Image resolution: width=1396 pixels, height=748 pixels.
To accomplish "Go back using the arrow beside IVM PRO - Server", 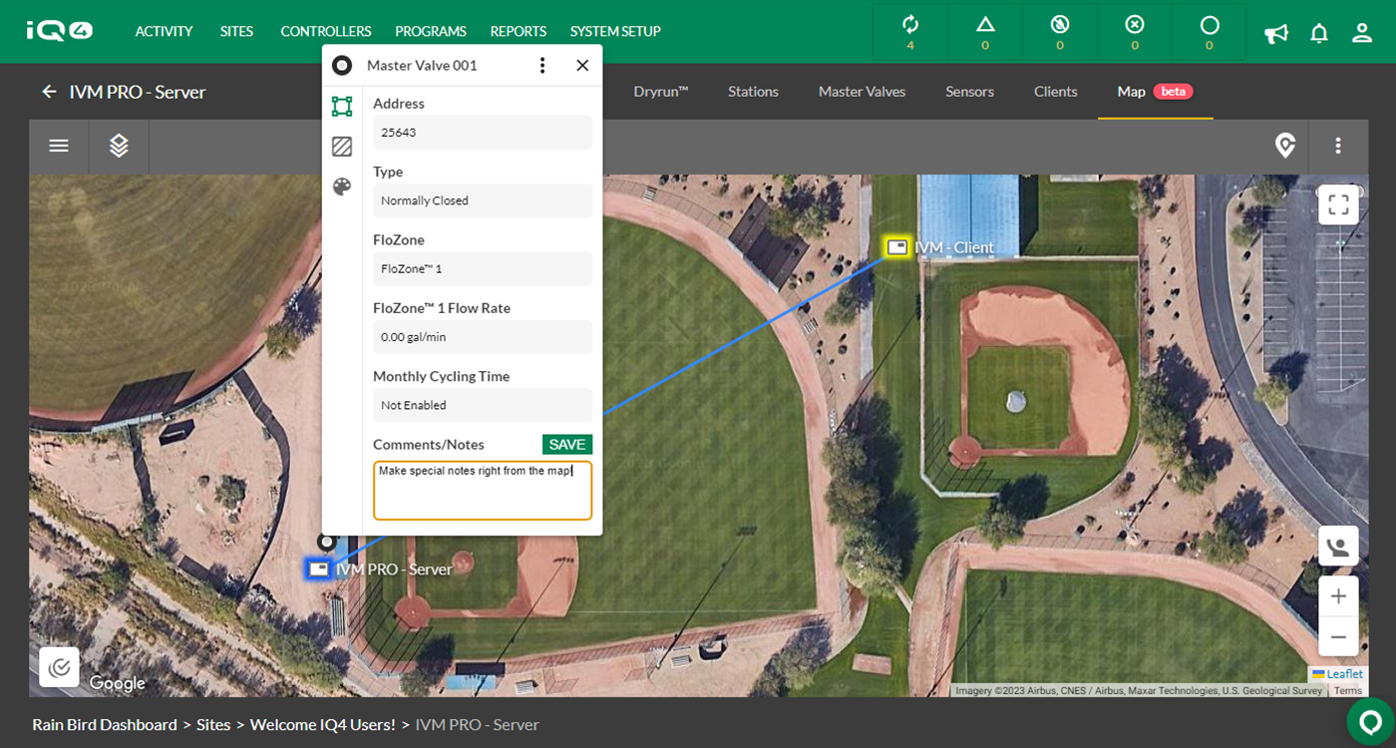I will pos(49,92).
